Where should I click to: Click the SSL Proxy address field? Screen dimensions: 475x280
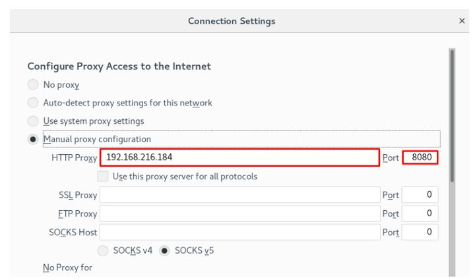[239, 195]
